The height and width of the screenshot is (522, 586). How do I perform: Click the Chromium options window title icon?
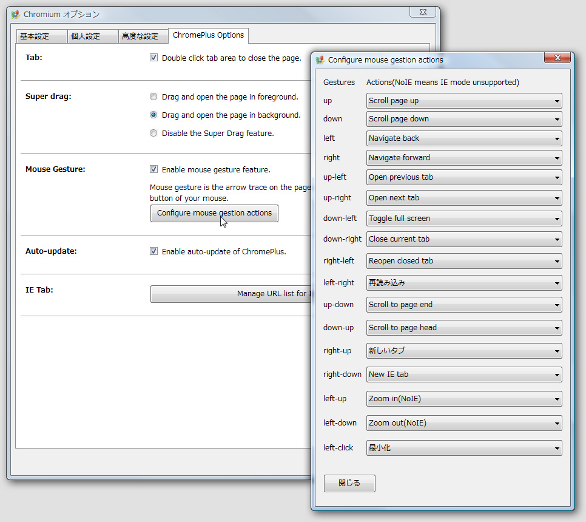(15, 15)
